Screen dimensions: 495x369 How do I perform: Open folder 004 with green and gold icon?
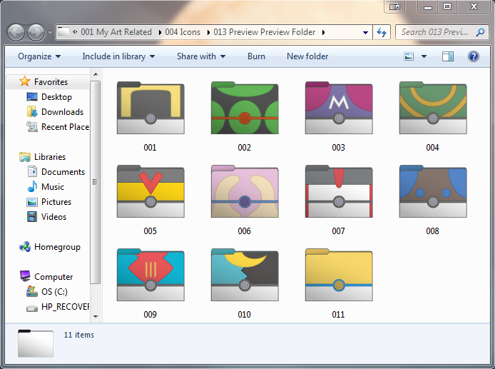(x=433, y=108)
